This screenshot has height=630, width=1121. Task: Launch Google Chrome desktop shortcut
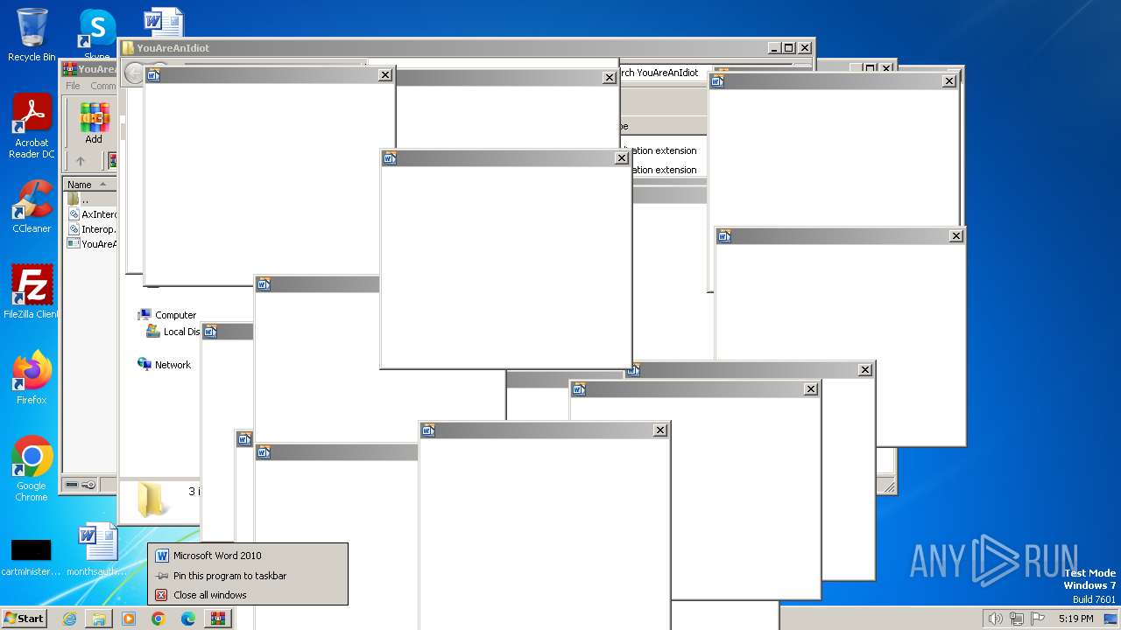tap(32, 469)
